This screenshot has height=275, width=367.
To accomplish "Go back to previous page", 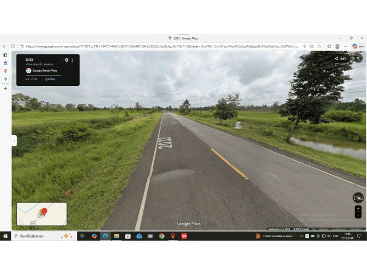I will tap(5, 46).
